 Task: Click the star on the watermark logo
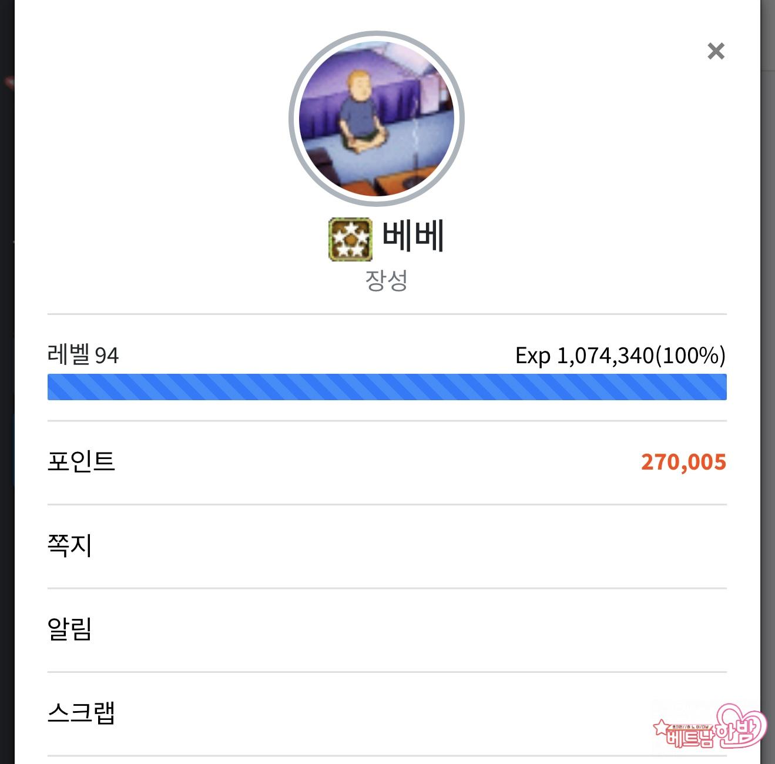click(x=662, y=728)
